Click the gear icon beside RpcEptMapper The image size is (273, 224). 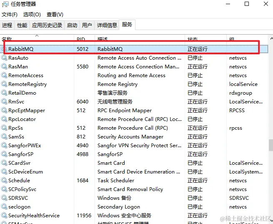[4, 110]
